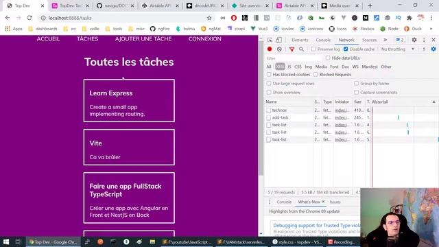
Task: Enable Use large request rows
Action: 269,84
